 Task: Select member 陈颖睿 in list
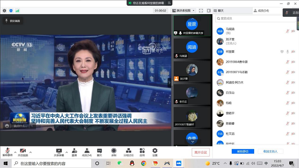pyautogui.click(x=256, y=124)
